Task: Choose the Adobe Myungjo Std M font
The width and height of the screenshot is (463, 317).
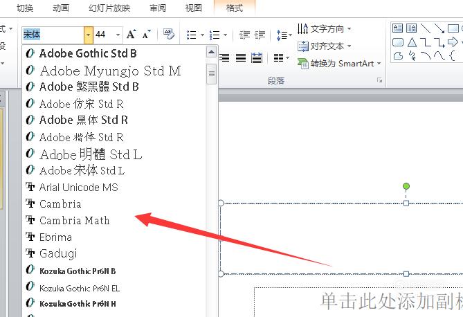Action: click(x=114, y=71)
